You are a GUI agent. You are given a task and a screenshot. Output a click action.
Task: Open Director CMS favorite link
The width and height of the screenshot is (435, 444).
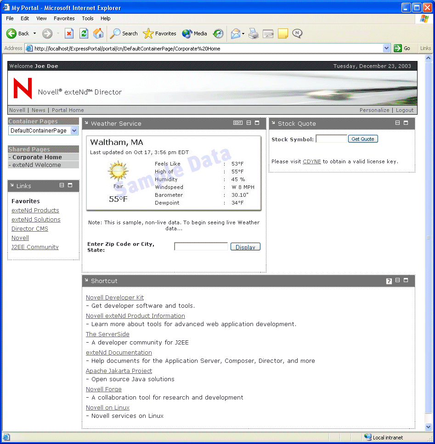30,228
